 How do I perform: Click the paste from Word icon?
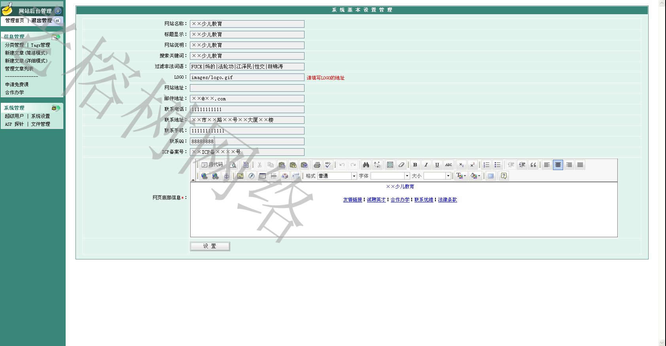304,165
